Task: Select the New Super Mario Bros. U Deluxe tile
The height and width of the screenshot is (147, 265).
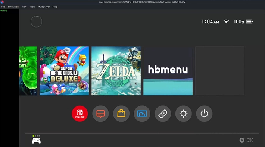Action: pos(64,71)
